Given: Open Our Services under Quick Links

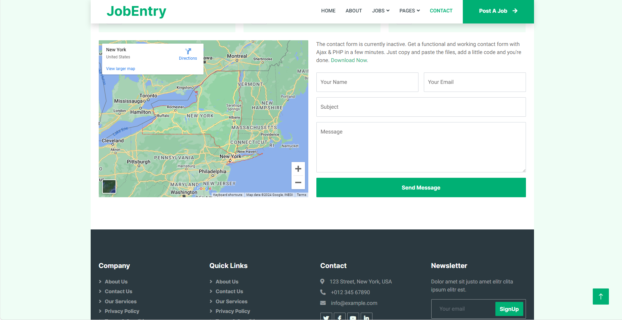Looking at the screenshot, I should [x=231, y=302].
